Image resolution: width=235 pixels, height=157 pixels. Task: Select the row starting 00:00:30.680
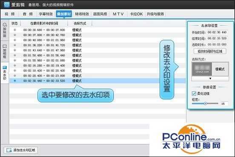(x=97, y=30)
